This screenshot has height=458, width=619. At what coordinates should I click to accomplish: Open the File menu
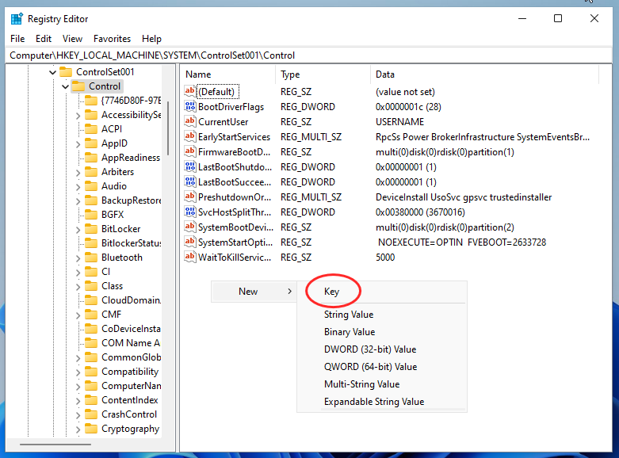click(17, 39)
